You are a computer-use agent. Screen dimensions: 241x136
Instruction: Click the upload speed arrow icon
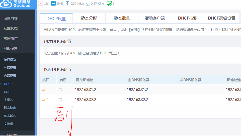[67, 3]
